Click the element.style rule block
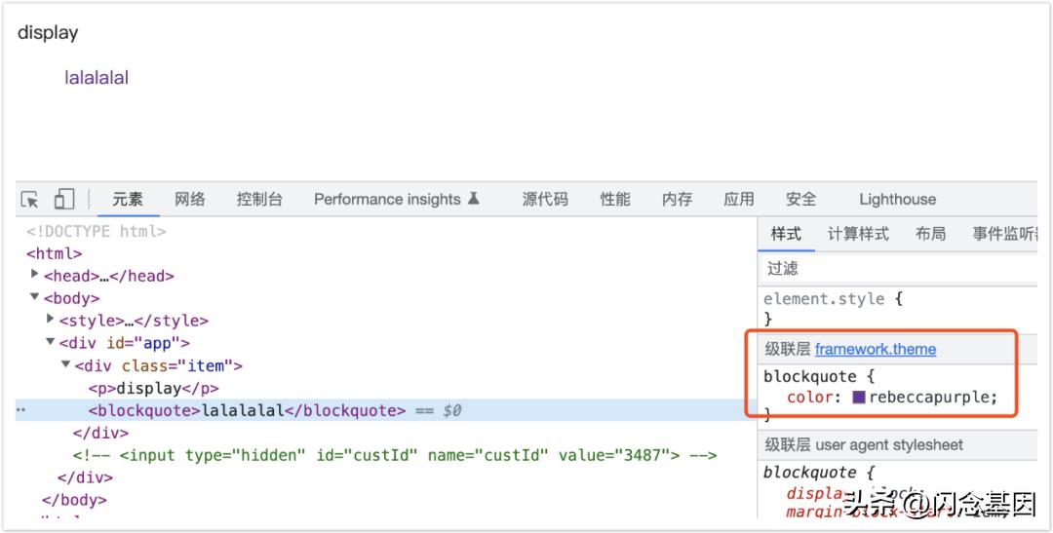The image size is (1053, 533). pos(899,308)
